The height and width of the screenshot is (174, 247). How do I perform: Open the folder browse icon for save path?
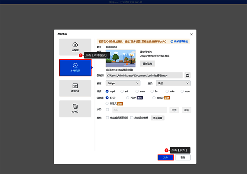coord(187,75)
